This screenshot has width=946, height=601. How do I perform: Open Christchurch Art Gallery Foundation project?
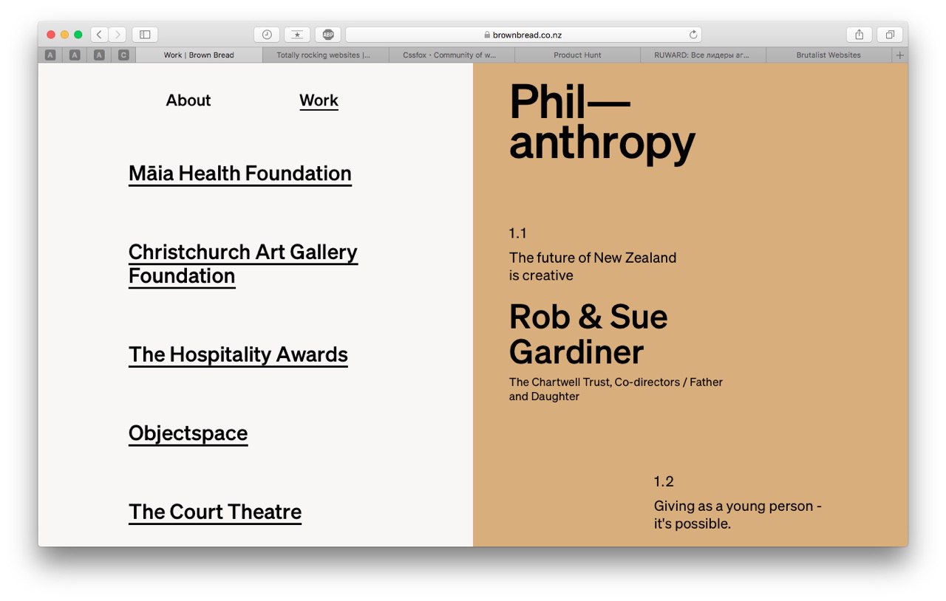pos(243,264)
